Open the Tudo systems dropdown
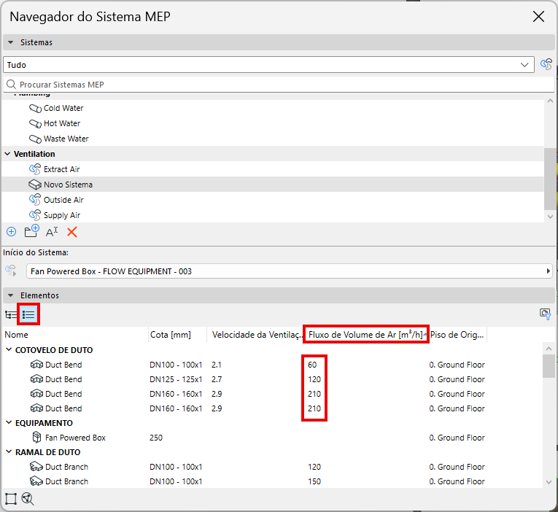This screenshot has width=558, height=512. pyautogui.click(x=268, y=65)
